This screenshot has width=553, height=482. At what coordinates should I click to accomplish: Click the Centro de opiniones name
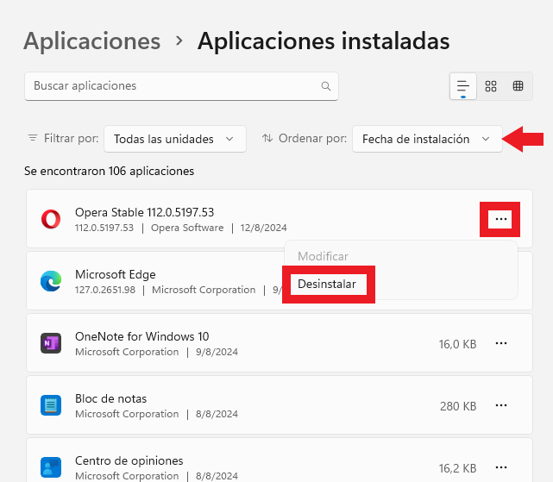(129, 460)
